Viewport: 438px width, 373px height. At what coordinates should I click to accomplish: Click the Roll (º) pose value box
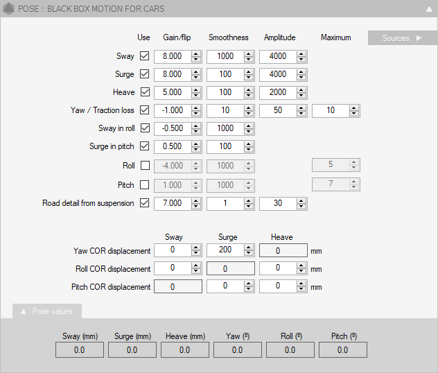point(290,350)
